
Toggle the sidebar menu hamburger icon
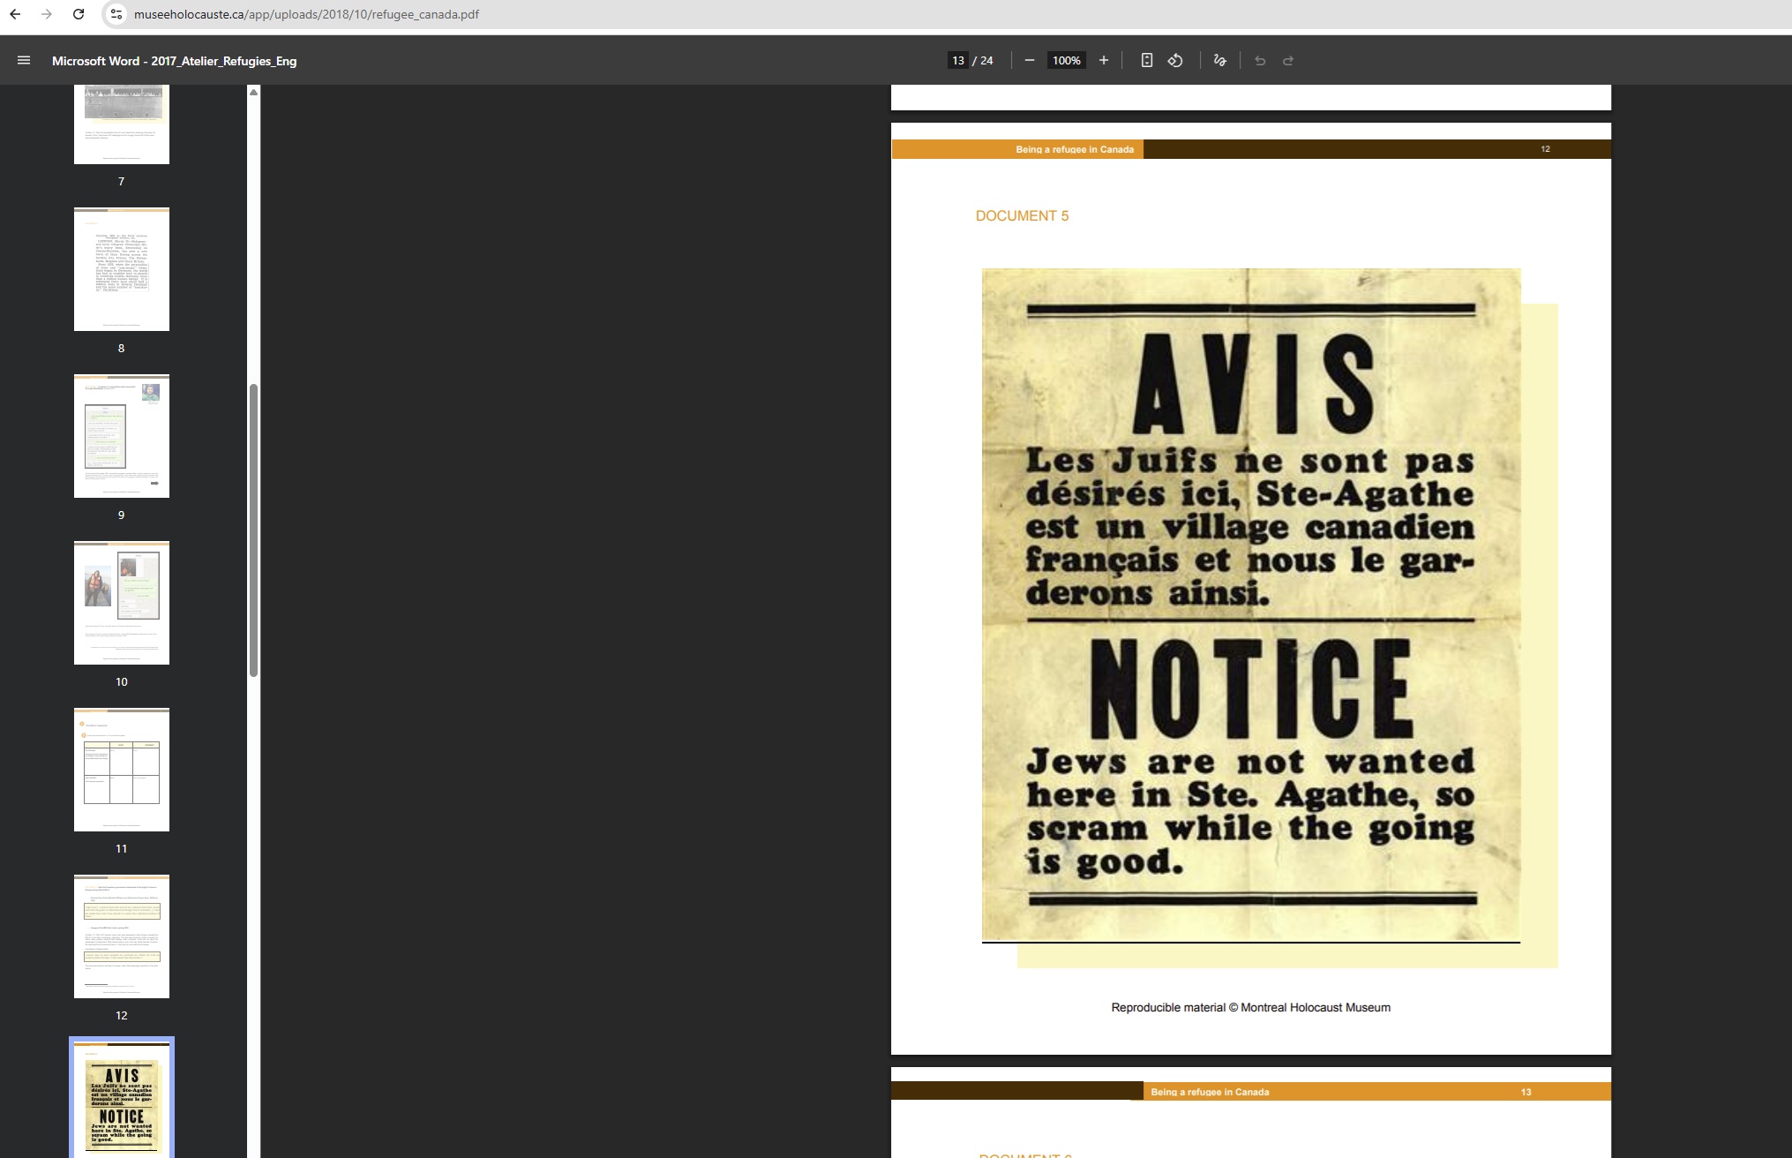[x=24, y=61]
